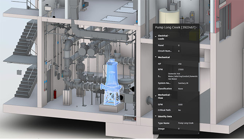This screenshot has width=244, height=139.
Task: Click the Pump Long Creek panel title
Action: (x=175, y=28)
